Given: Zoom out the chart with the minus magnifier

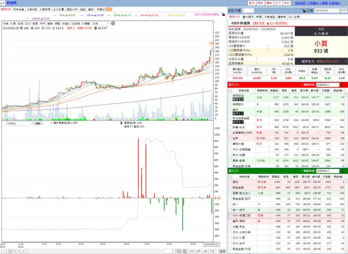Looking at the screenshot, I should click(x=179, y=251).
